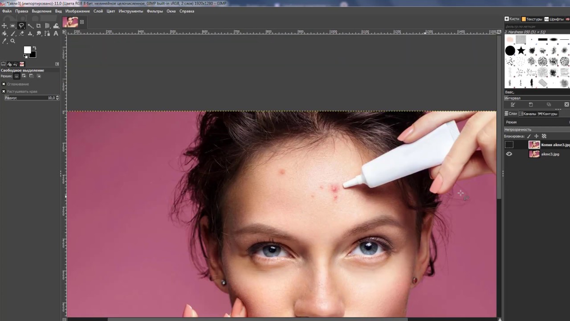
Task: Select the Clone stamp tool
Action: pyautogui.click(x=30, y=33)
